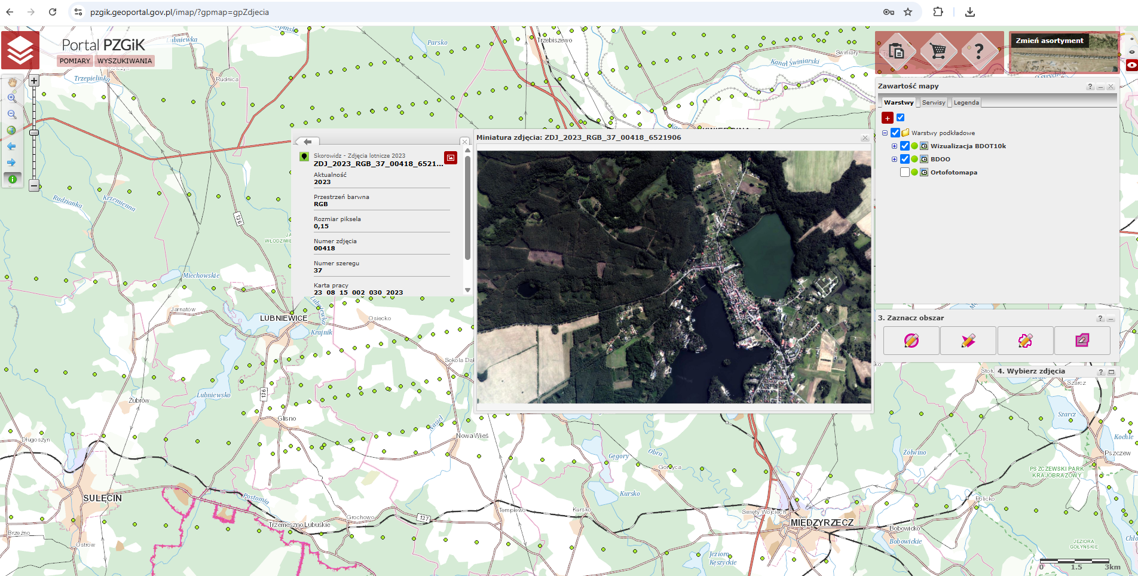
Task: Activate the zoom-in magnifier tool
Action: click(x=12, y=98)
